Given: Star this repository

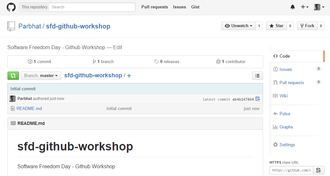Looking at the screenshot, I should pyautogui.click(x=276, y=26).
